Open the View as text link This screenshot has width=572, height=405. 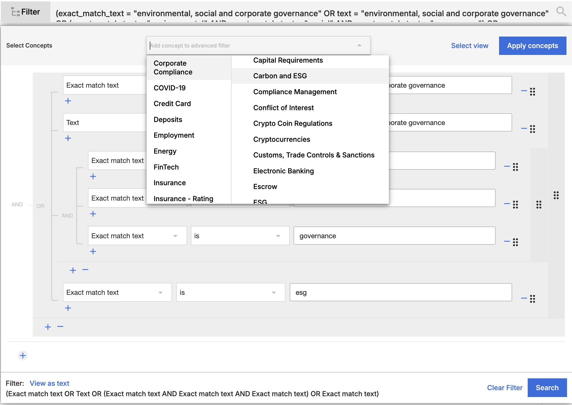pyautogui.click(x=49, y=383)
